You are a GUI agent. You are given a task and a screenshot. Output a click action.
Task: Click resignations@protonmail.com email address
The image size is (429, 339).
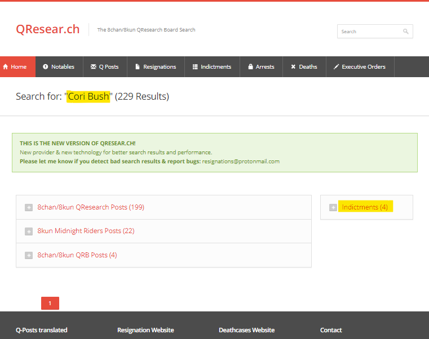pos(241,161)
